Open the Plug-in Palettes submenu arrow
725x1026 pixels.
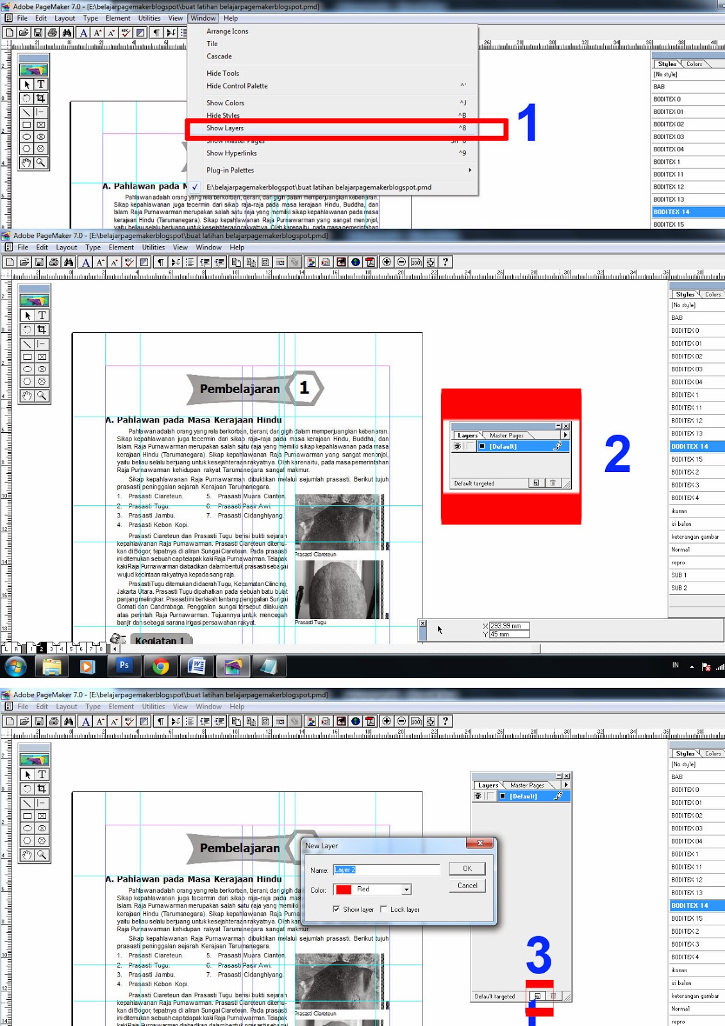point(470,171)
